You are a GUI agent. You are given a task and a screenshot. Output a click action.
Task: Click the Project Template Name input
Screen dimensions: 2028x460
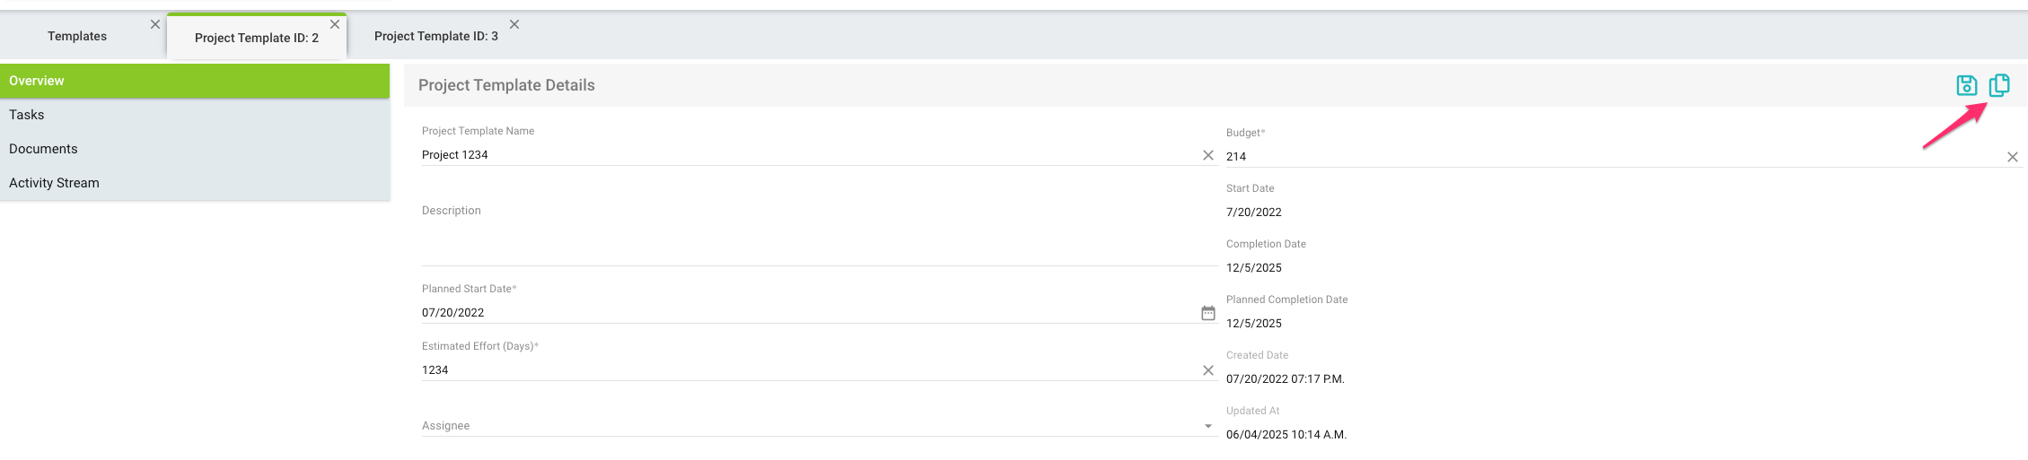[x=808, y=155]
